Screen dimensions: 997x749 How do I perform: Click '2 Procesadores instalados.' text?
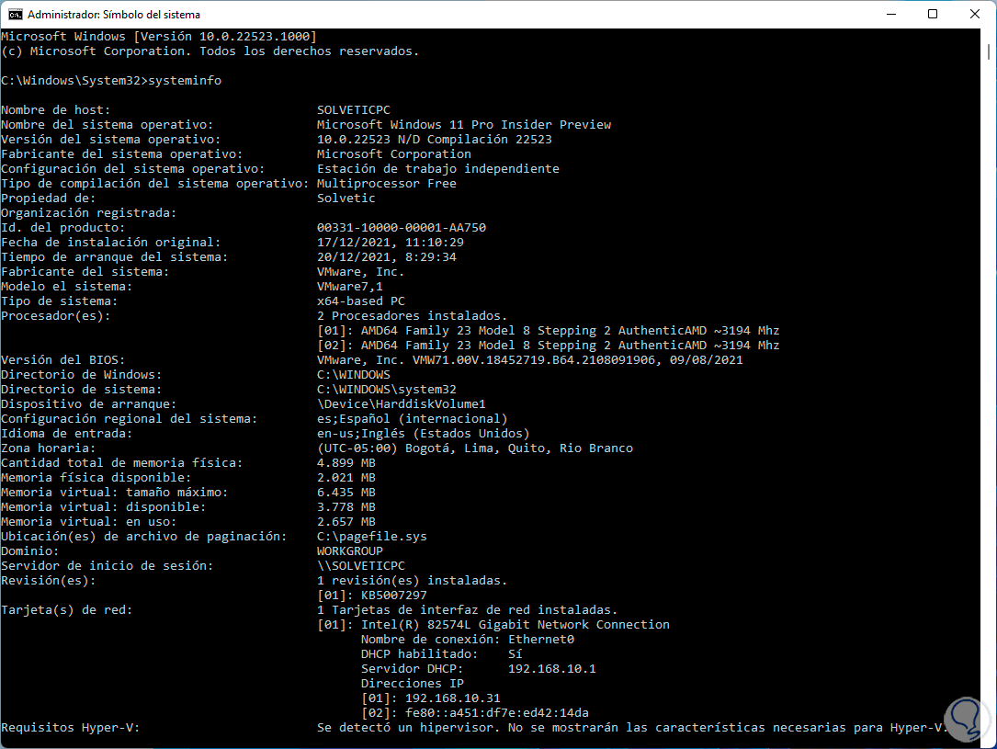[x=412, y=316]
